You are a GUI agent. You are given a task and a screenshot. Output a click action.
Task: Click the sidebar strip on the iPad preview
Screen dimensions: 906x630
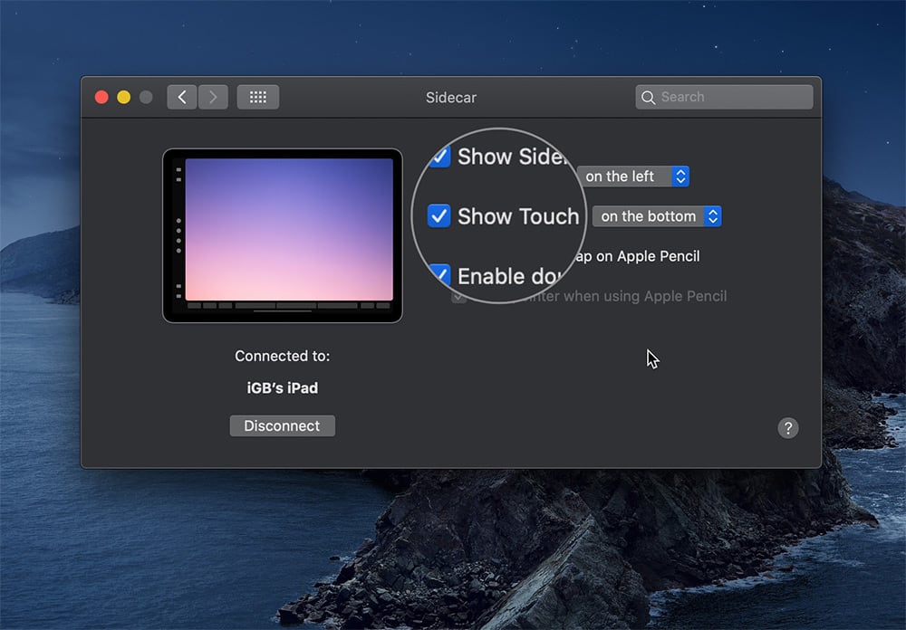pyautogui.click(x=177, y=231)
